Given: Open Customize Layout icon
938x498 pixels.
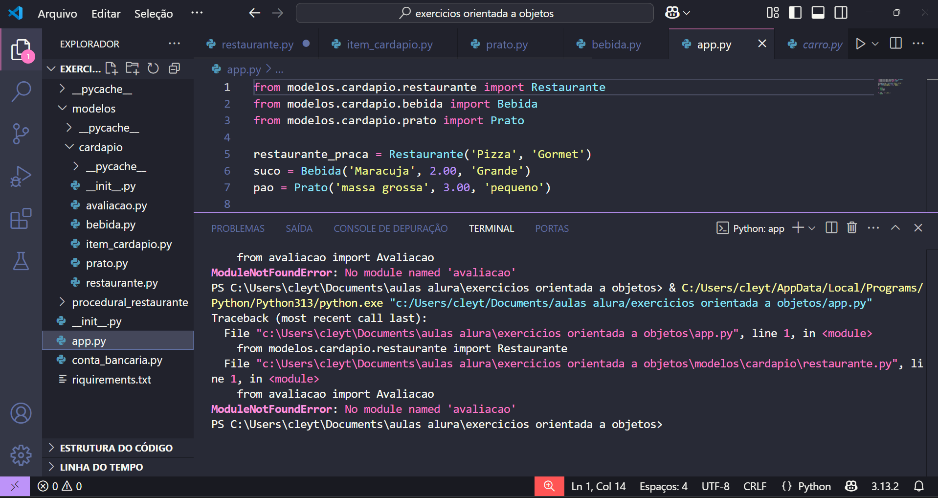Looking at the screenshot, I should (x=773, y=13).
